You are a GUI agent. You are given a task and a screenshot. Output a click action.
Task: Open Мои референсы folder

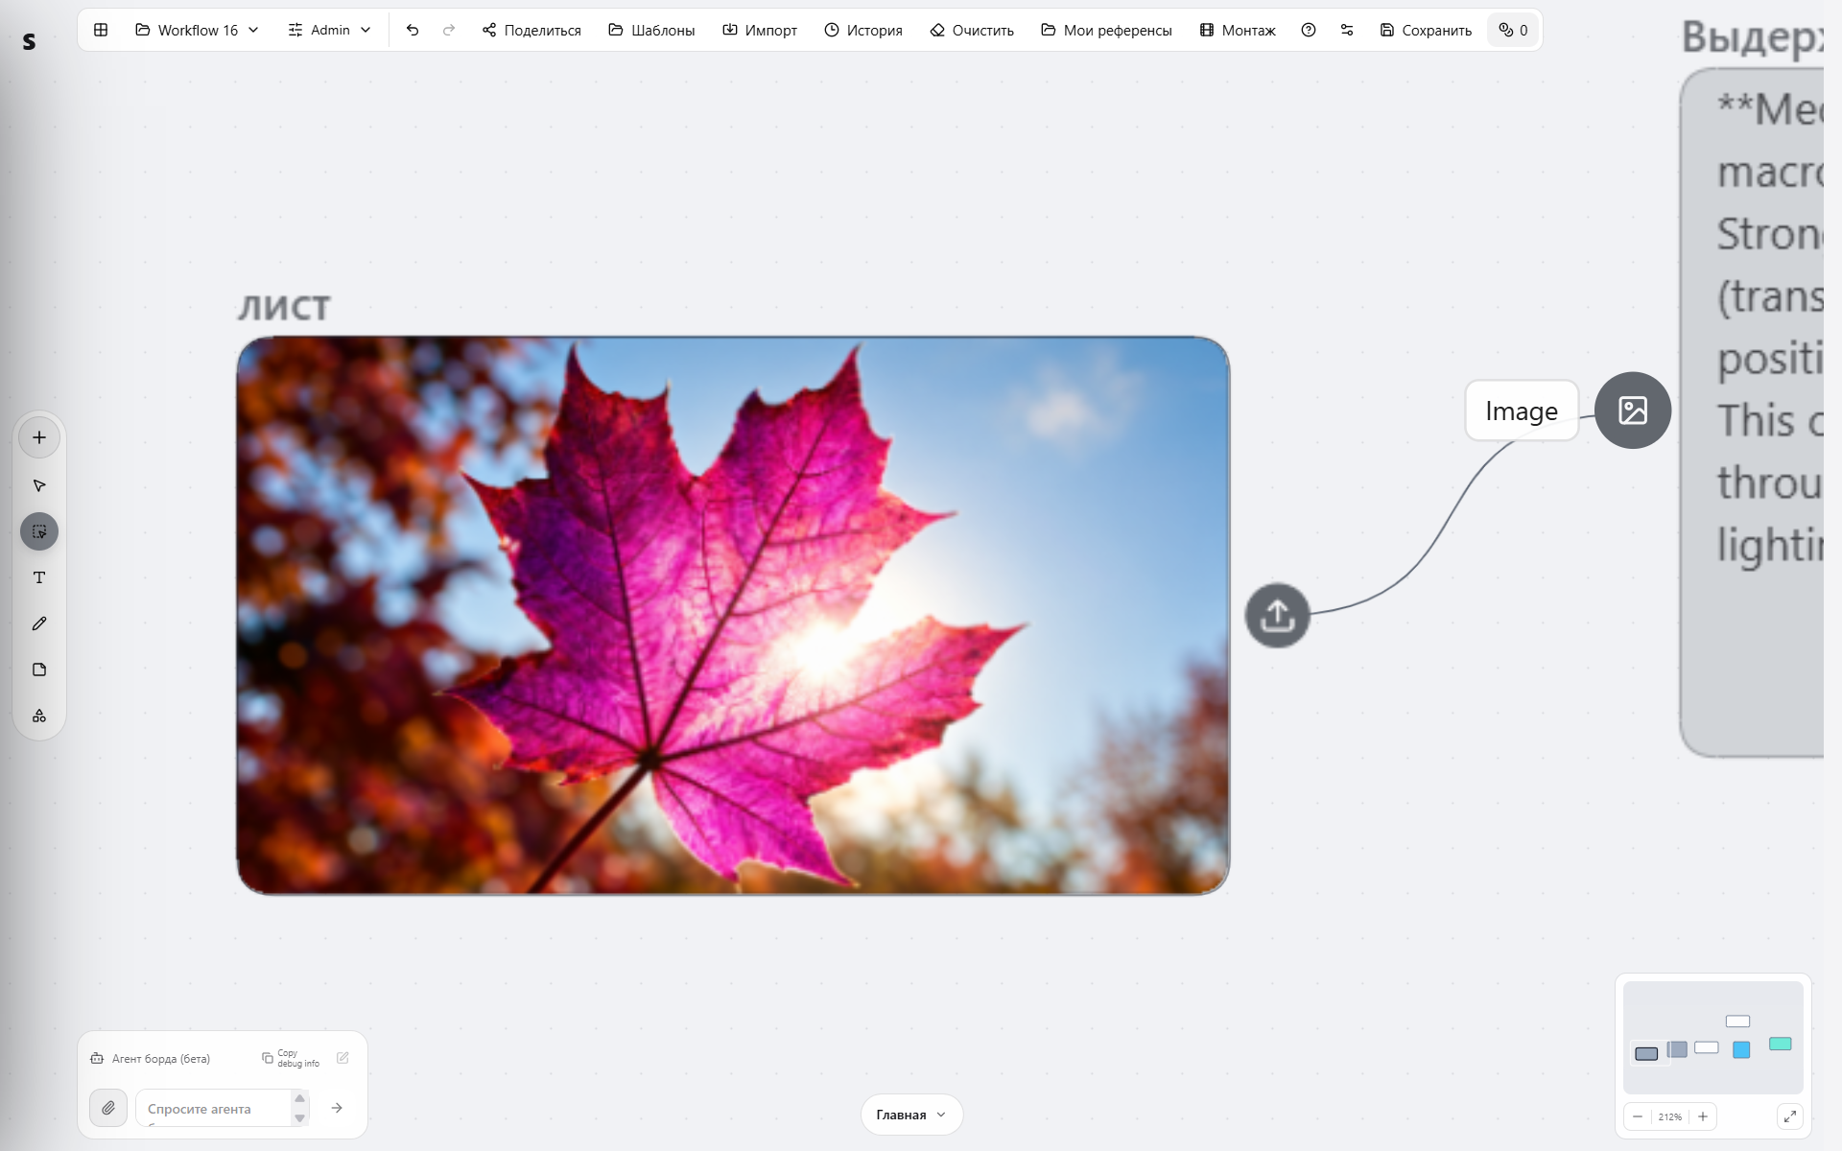(x=1106, y=30)
